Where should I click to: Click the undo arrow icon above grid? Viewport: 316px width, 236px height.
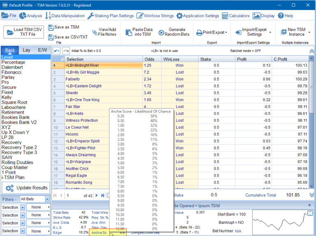[x=56, y=50]
